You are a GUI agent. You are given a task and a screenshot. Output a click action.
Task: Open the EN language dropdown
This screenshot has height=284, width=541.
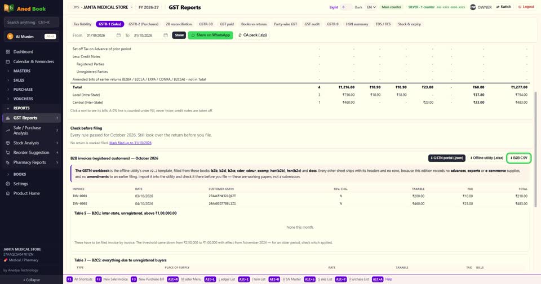coord(371,7)
